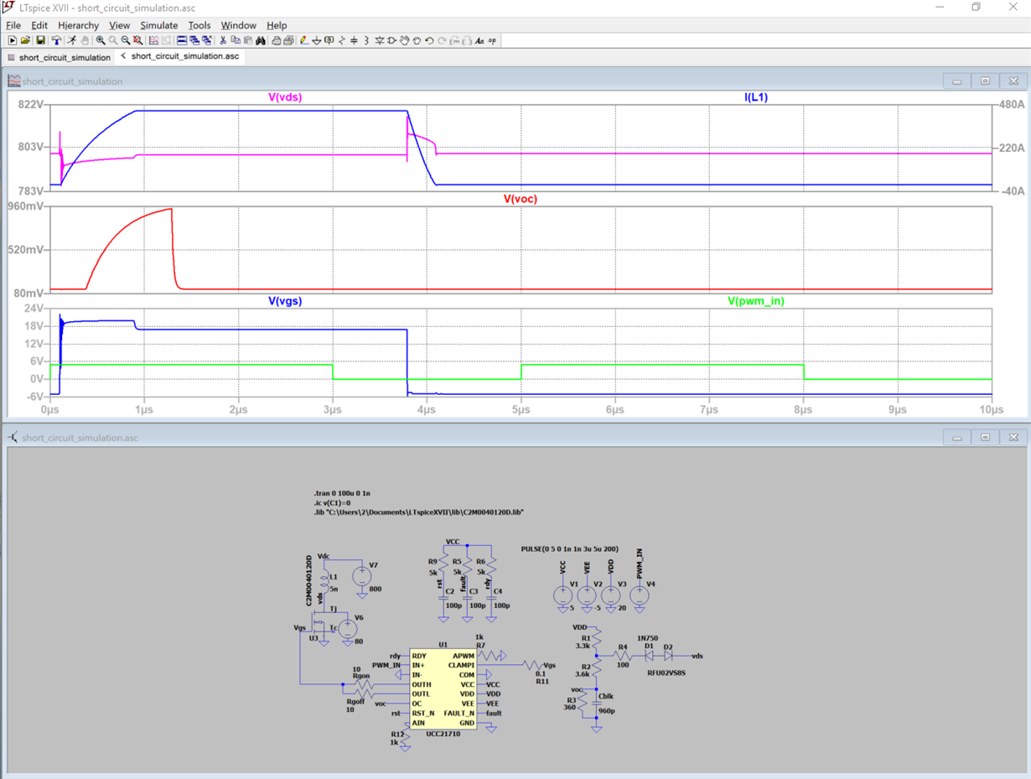
Task: Click the Undo arrow icon
Action: 429,40
